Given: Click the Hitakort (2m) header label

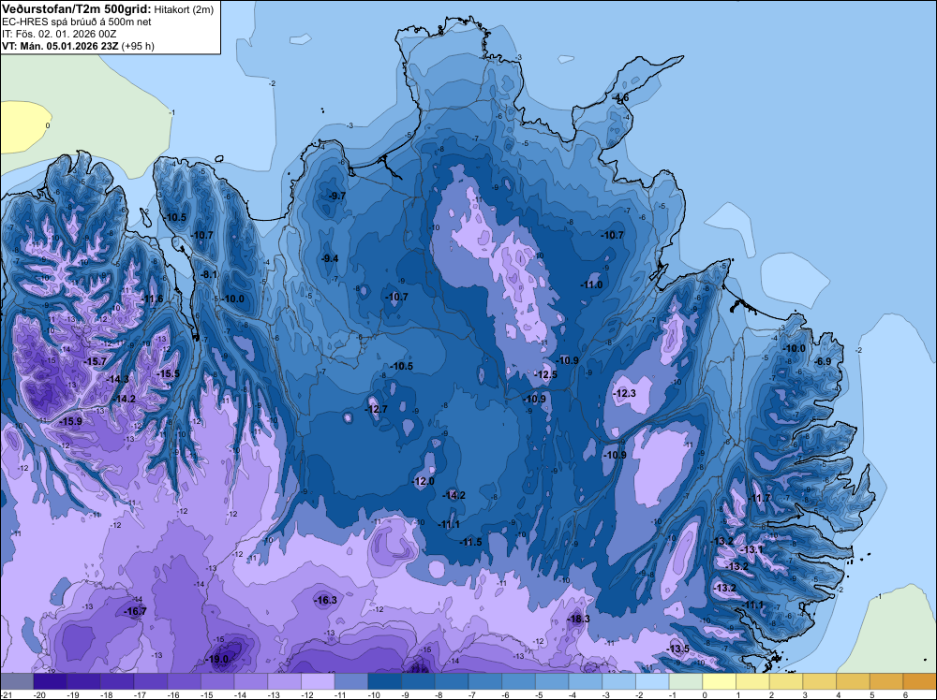Looking at the screenshot, I should coord(183,9).
